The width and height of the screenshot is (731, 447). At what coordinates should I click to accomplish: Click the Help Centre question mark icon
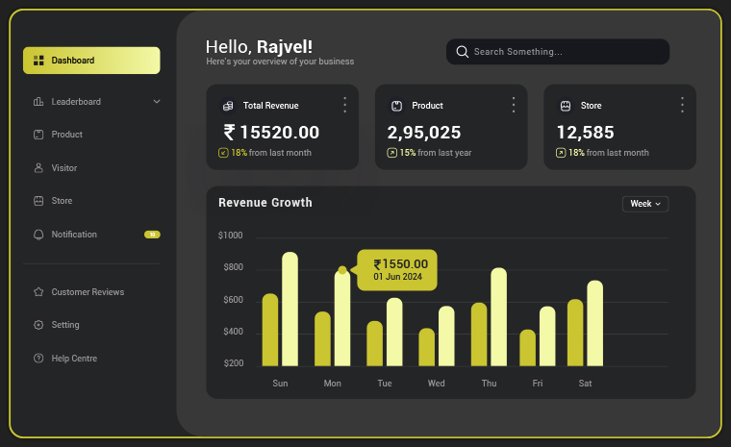click(38, 359)
